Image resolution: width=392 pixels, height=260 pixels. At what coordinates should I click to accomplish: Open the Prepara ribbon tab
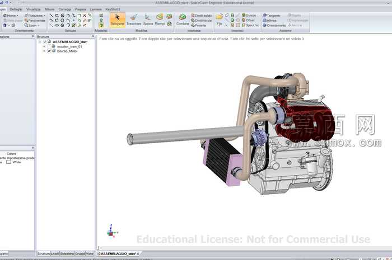[80, 10]
